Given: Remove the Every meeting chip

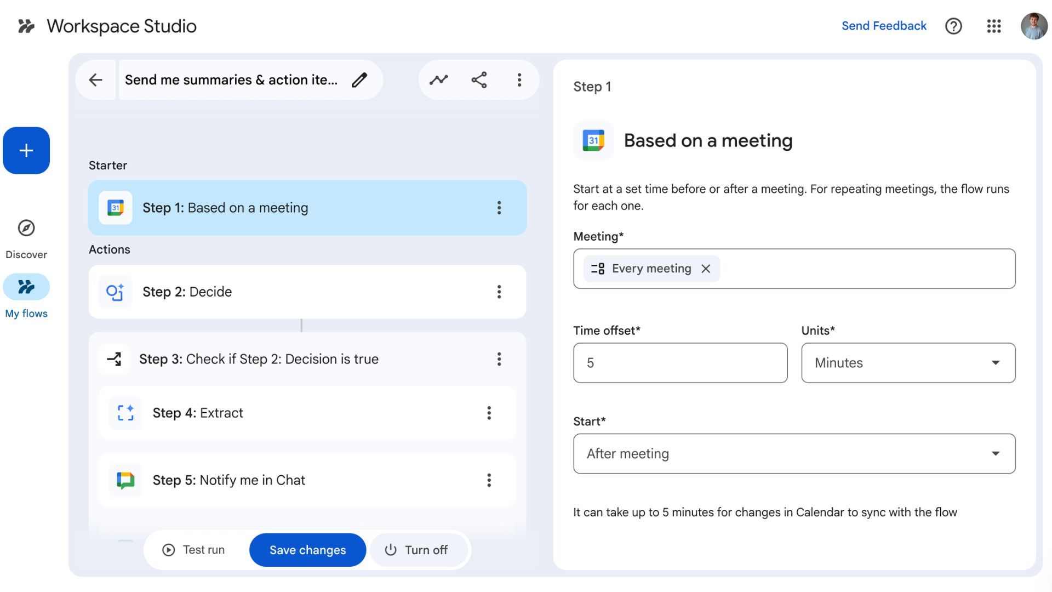Looking at the screenshot, I should (706, 269).
